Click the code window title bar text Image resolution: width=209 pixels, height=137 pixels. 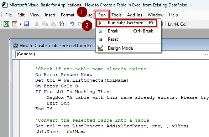click(58, 46)
